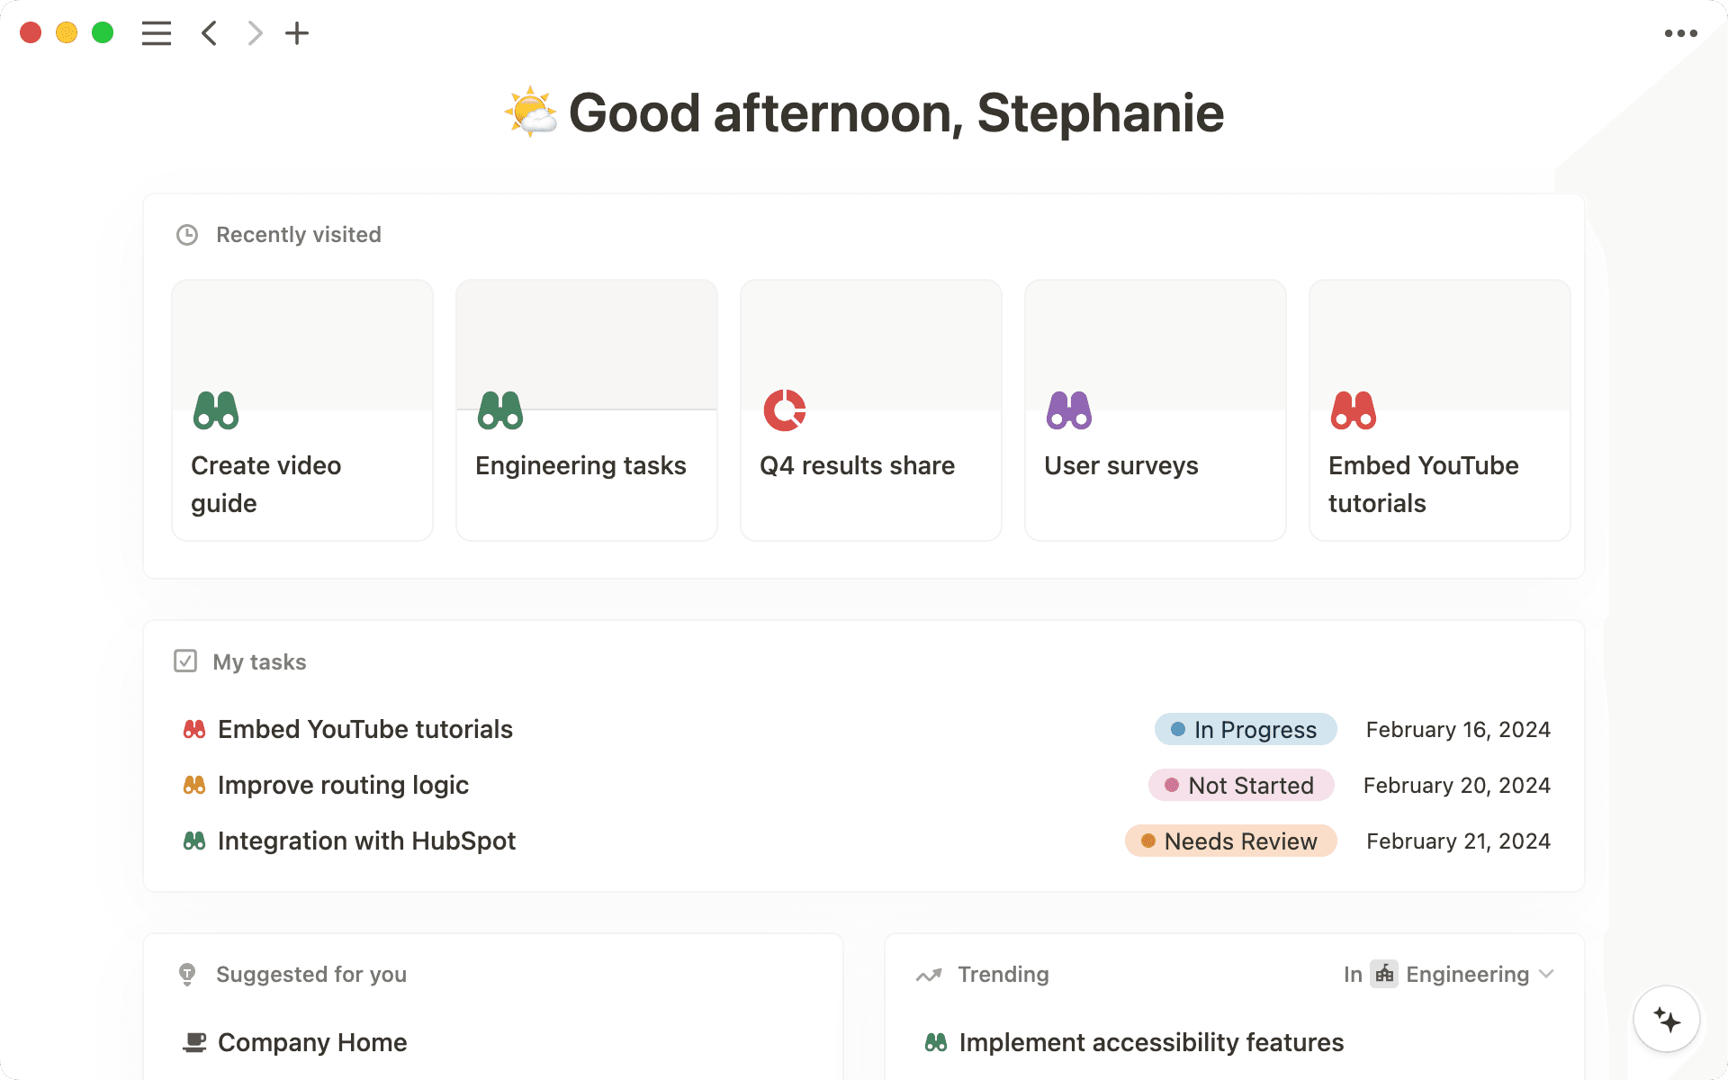Change the Not Started status tag
The image size is (1728, 1080).
1241,786
